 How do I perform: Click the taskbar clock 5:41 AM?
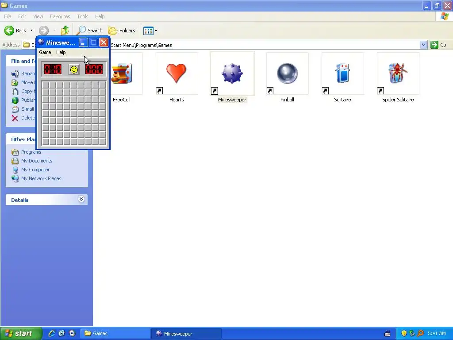coord(437,333)
